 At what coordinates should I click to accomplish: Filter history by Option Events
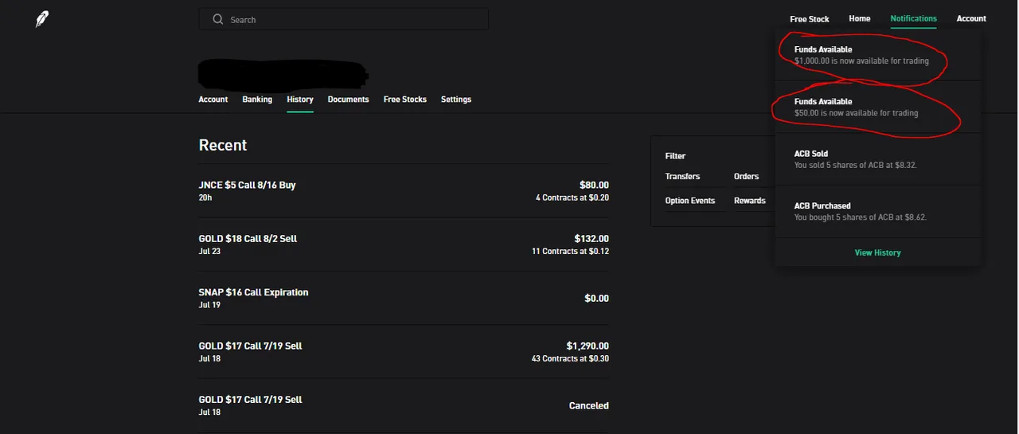(x=690, y=201)
